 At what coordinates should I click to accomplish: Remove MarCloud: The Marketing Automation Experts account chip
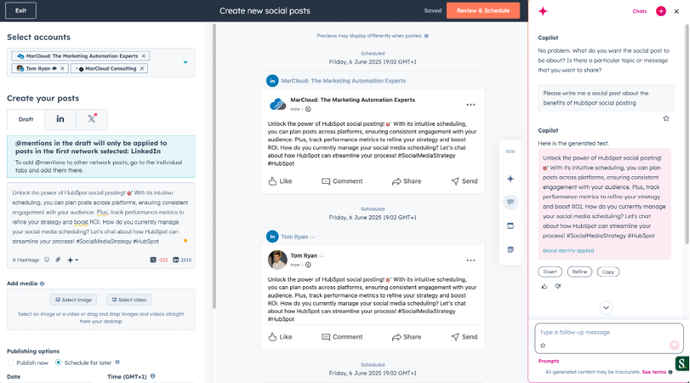143,56
